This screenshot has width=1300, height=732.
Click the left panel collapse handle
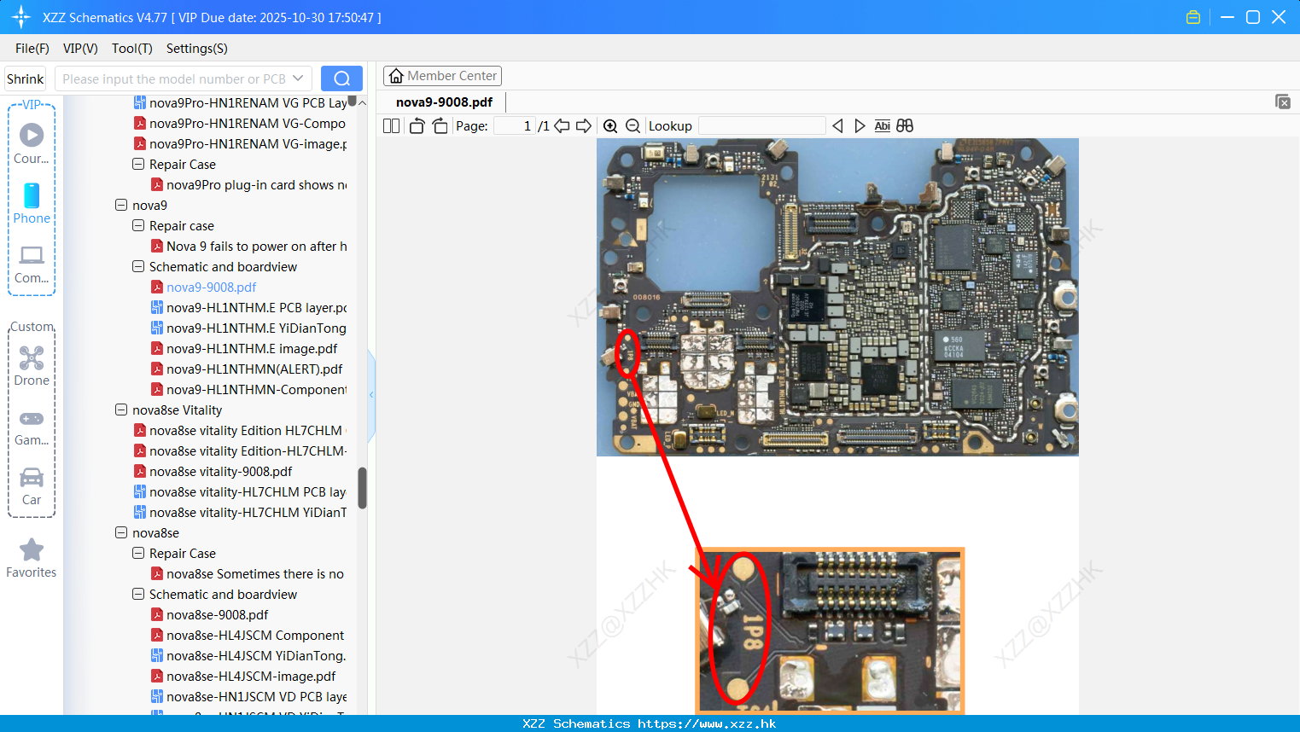(371, 395)
